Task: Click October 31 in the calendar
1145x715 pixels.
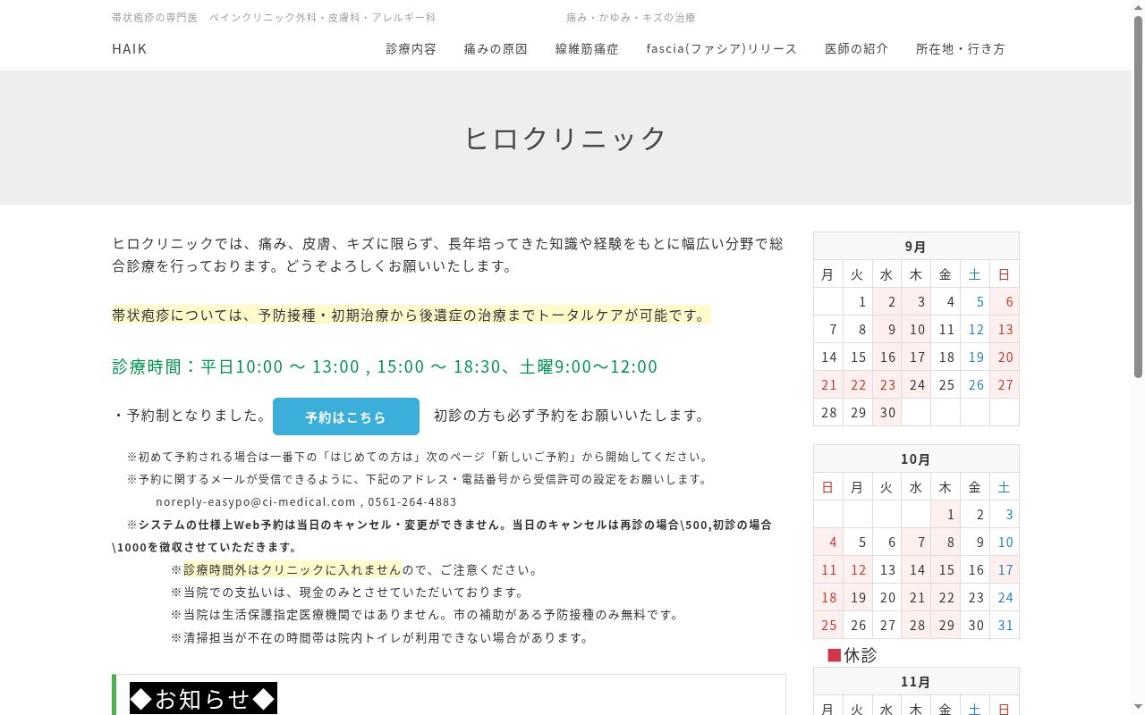Action: 1005,625
